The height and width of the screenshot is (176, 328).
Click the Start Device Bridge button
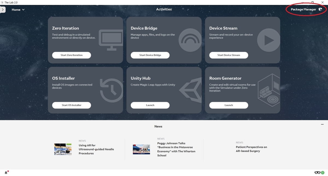(x=150, y=55)
